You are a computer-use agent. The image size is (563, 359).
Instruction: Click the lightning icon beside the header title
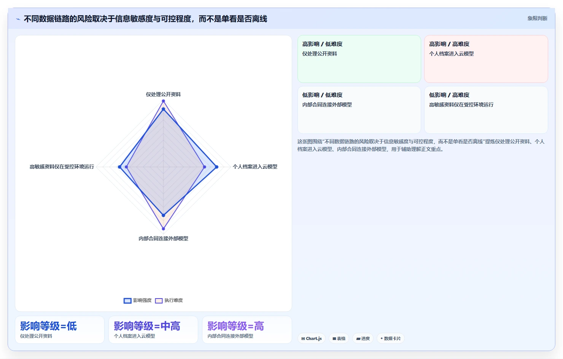(18, 19)
